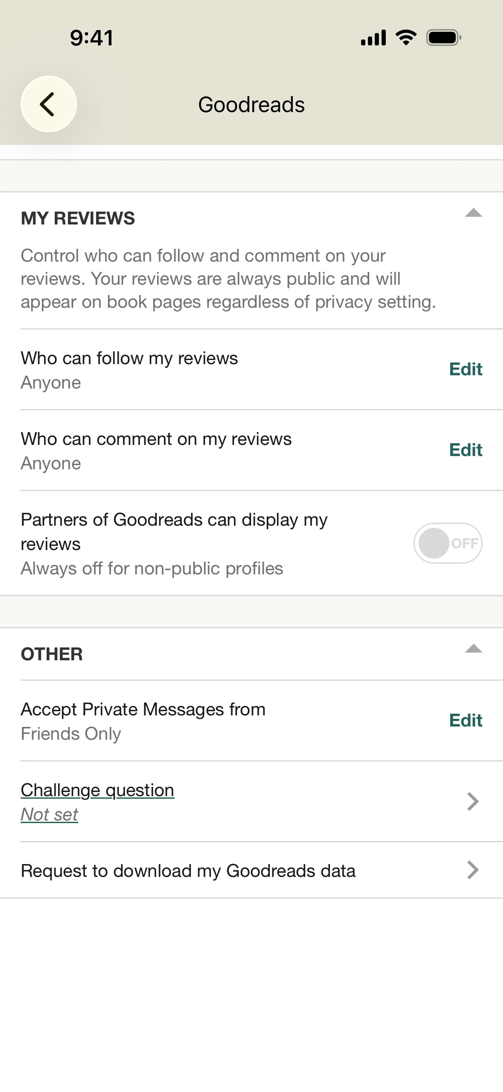This screenshot has width=503, height=1092.
Task: Open the Challenge question link
Action: pos(97,790)
